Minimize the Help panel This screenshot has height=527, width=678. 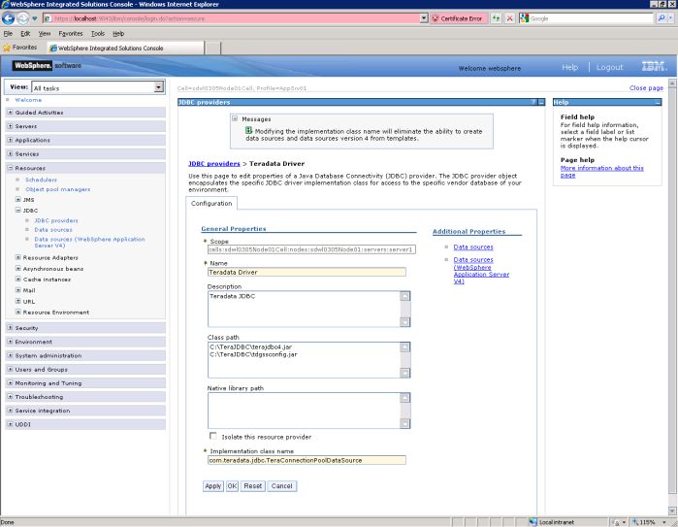pyautogui.click(x=658, y=103)
